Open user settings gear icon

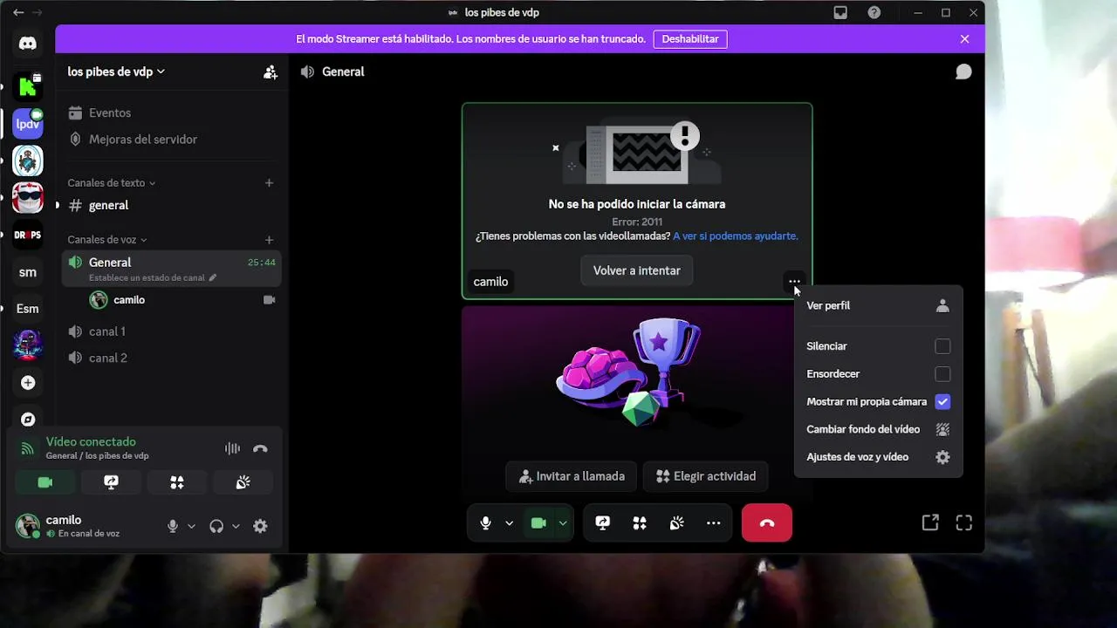point(260,526)
